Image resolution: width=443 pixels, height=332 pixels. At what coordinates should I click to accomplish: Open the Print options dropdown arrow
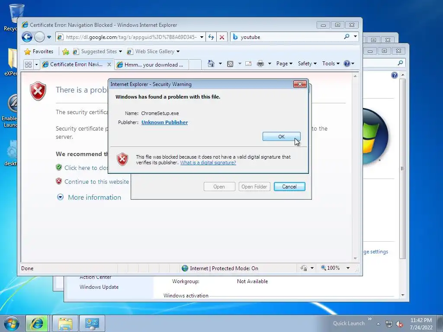[270, 64]
